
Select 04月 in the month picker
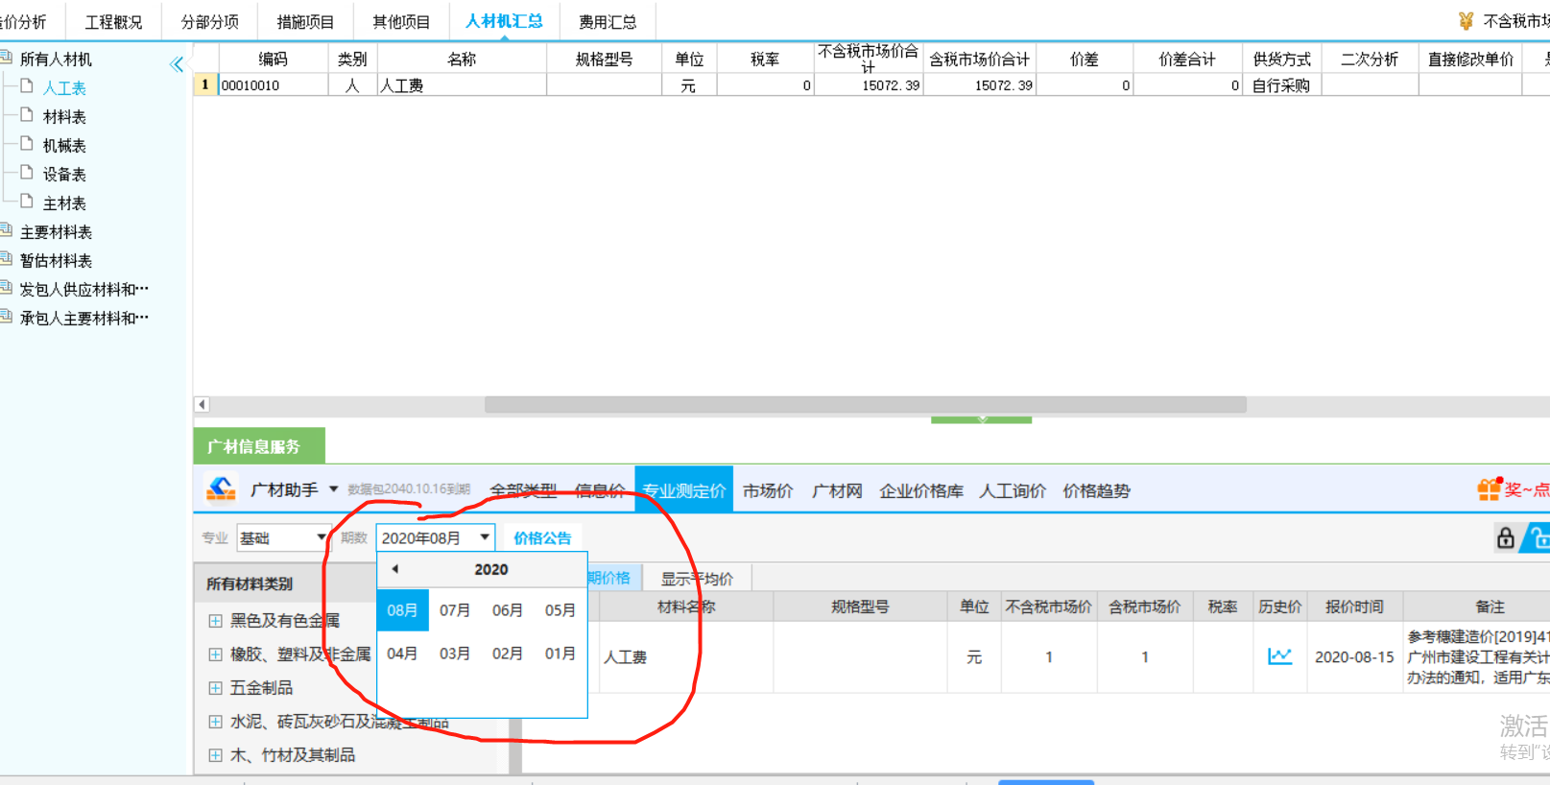point(402,654)
